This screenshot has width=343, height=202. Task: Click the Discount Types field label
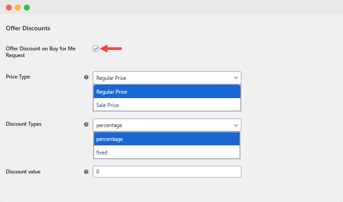tap(24, 124)
